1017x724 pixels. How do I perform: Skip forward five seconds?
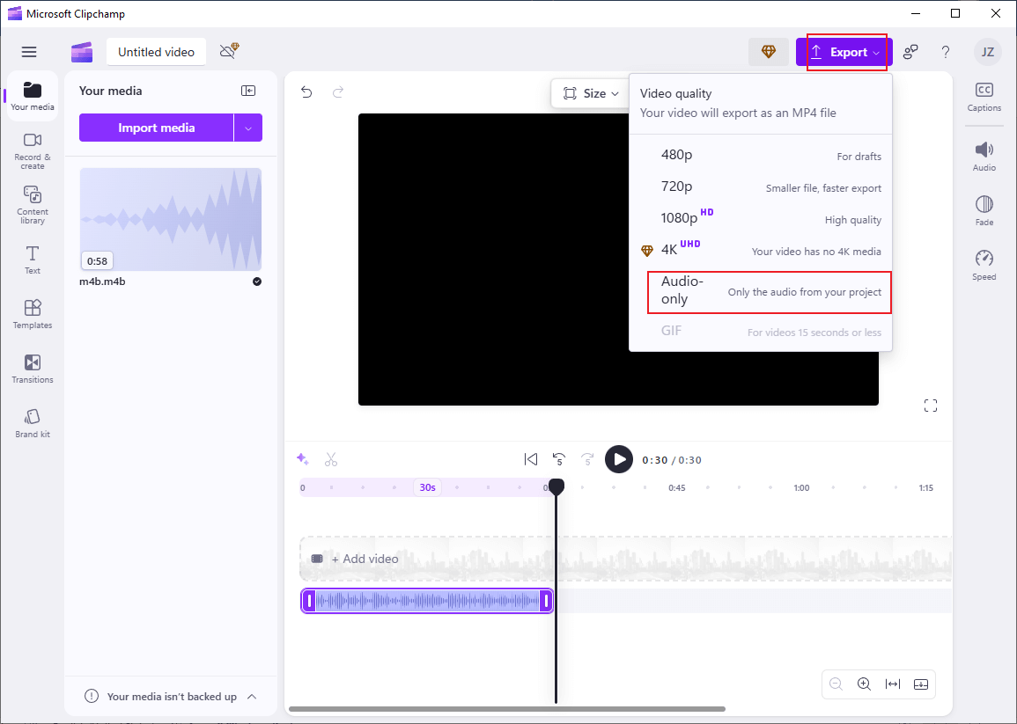(x=587, y=459)
